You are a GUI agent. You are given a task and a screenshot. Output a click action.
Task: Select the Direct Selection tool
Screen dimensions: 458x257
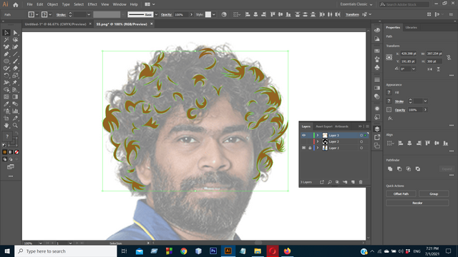[x=15, y=33]
